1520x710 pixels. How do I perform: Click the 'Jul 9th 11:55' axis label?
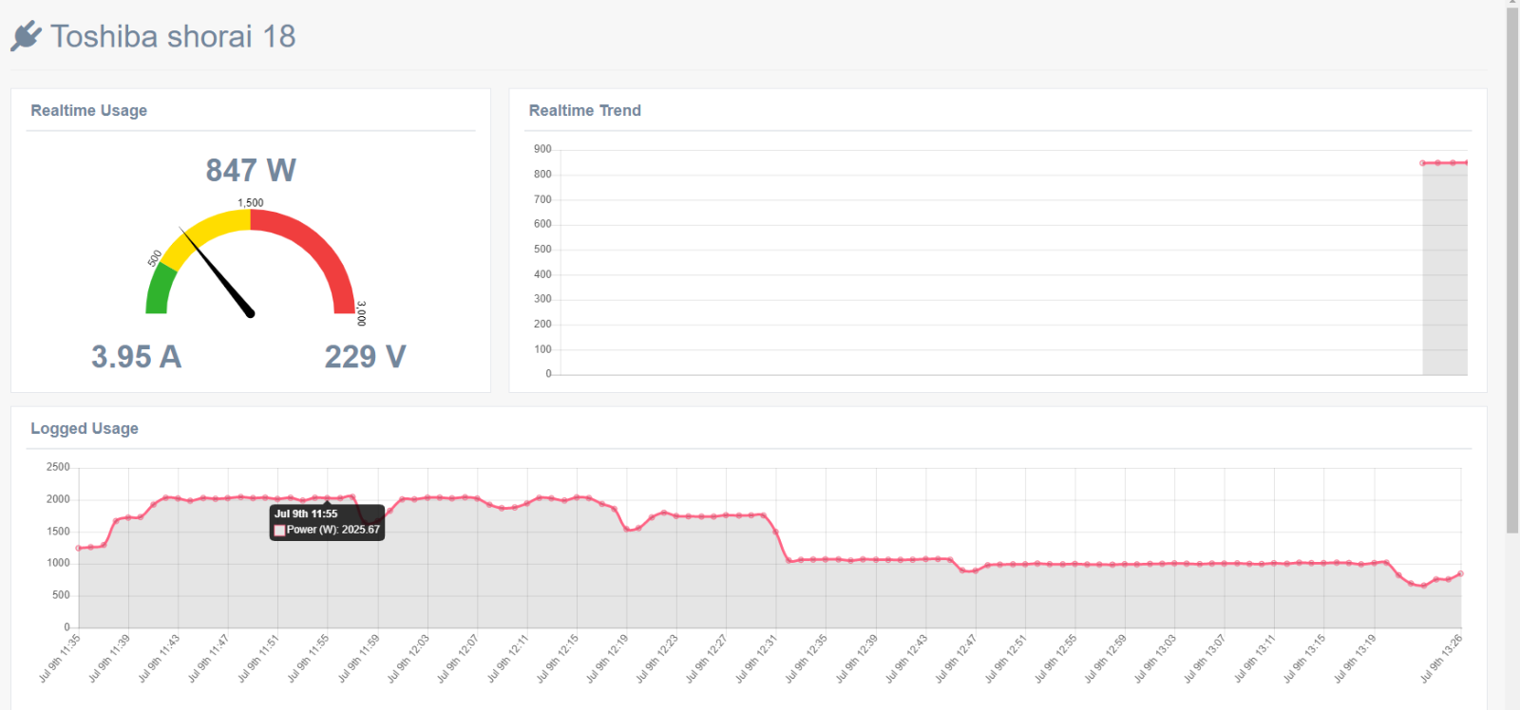pos(308,658)
